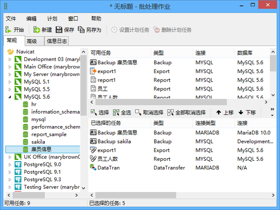
Task: Click the available tasks vertical scrollbar thumb
Action: coord(273,63)
